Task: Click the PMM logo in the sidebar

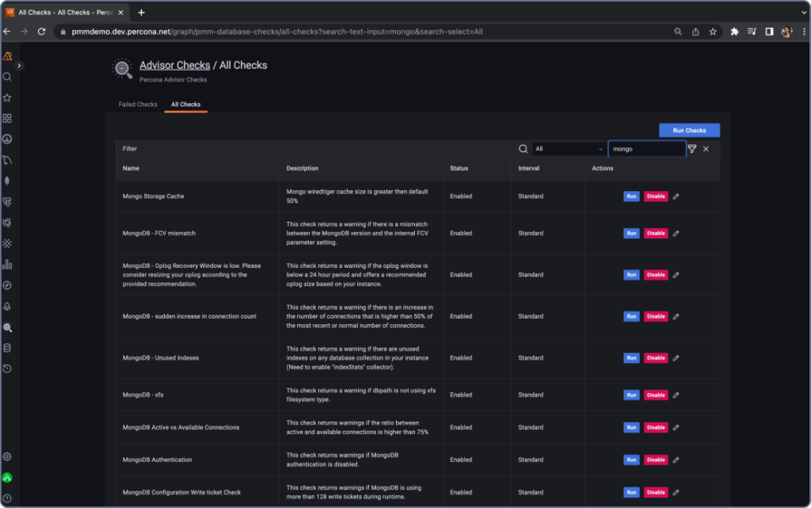Action: pos(7,55)
